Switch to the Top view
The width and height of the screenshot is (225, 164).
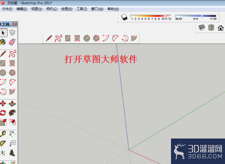click(211, 27)
